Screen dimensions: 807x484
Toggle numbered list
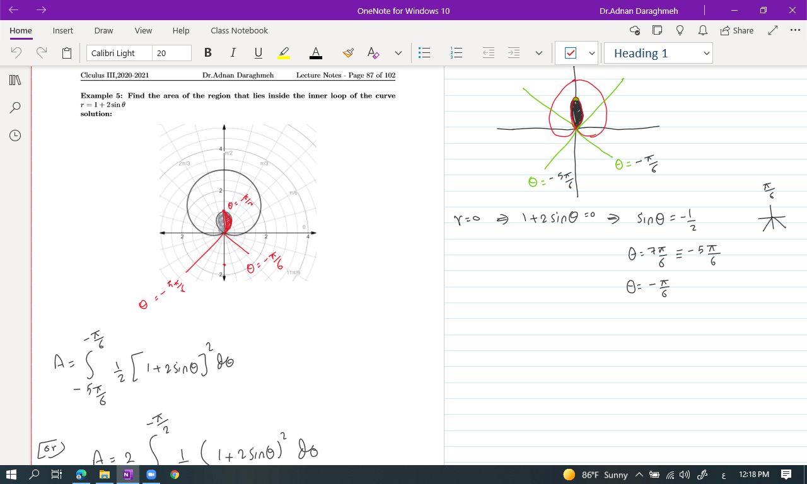click(457, 53)
